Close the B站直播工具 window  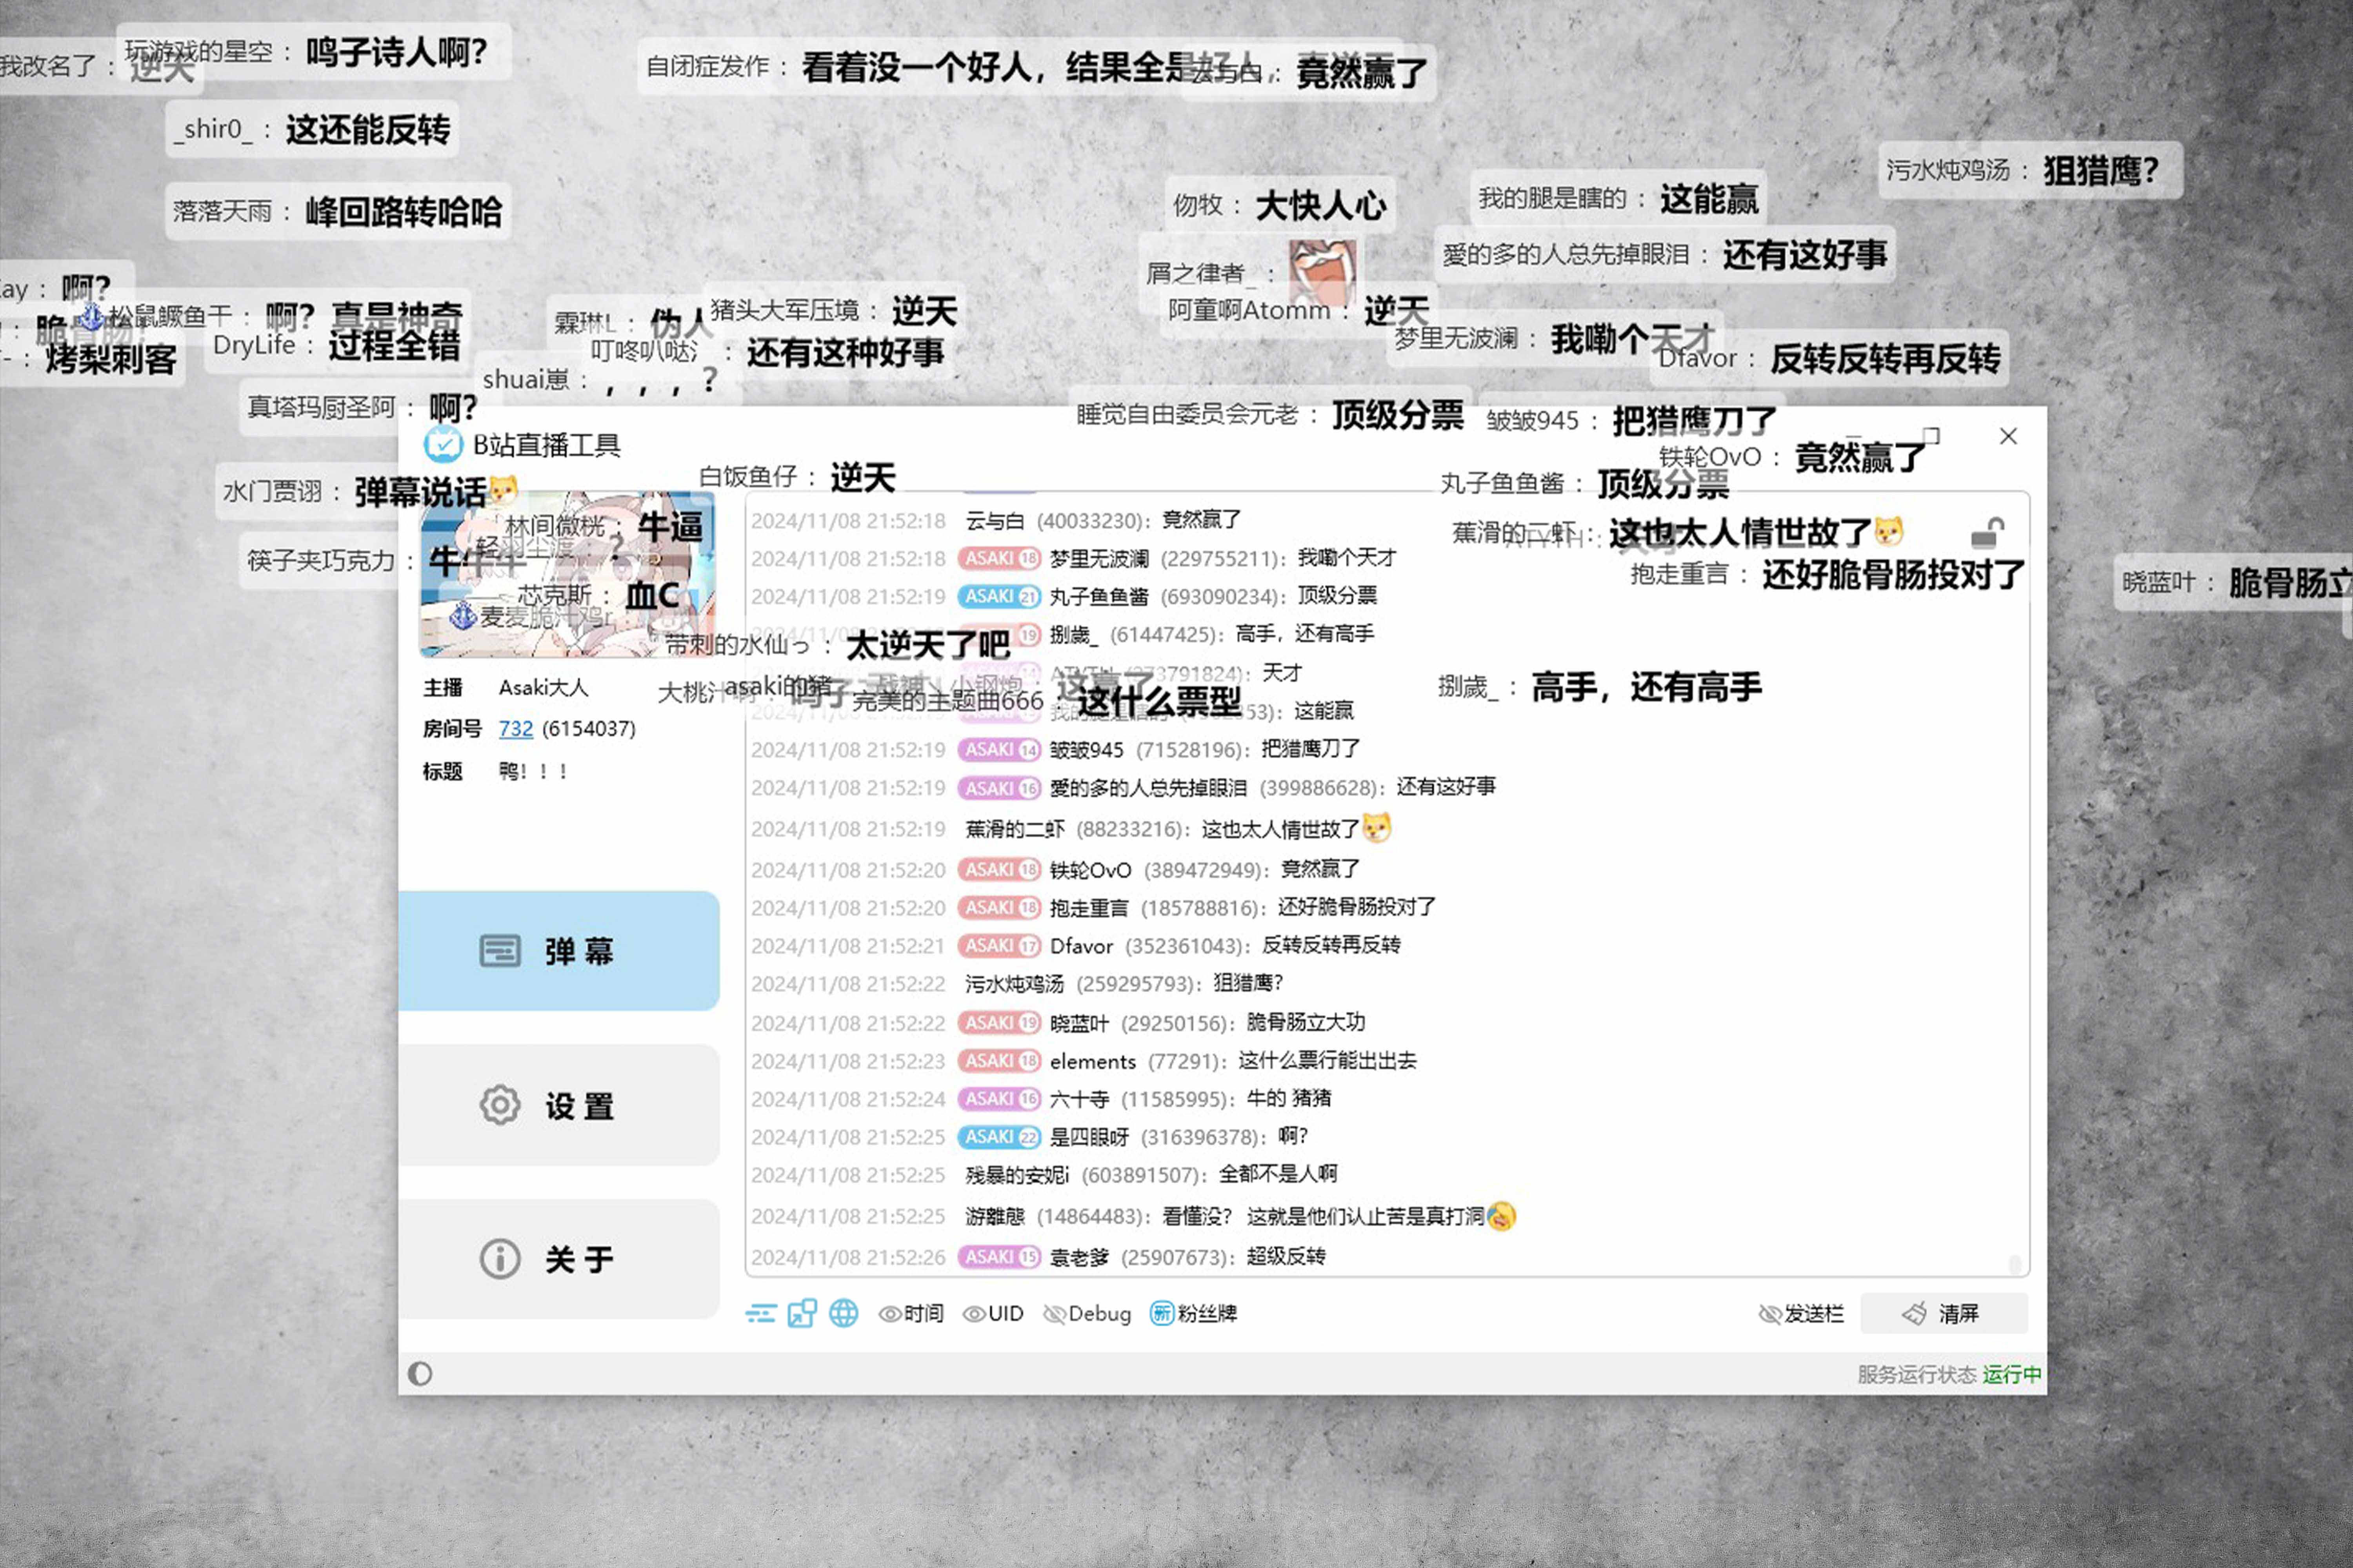[x=2008, y=436]
